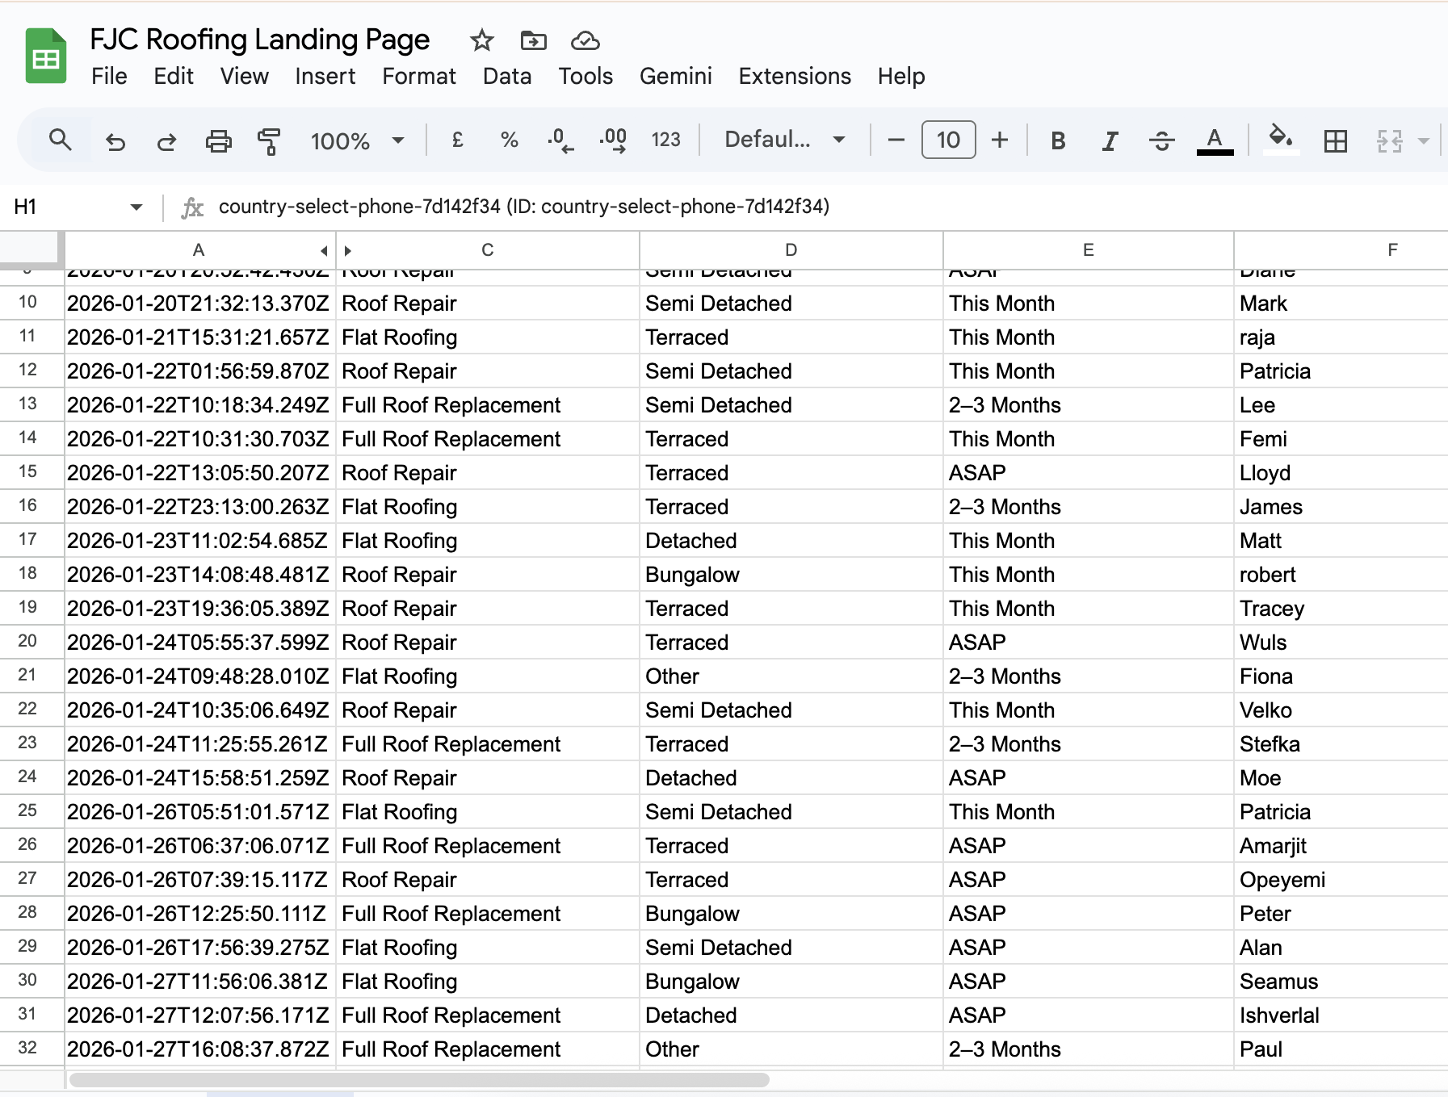
Task: Open the Data menu
Action: [x=506, y=76]
